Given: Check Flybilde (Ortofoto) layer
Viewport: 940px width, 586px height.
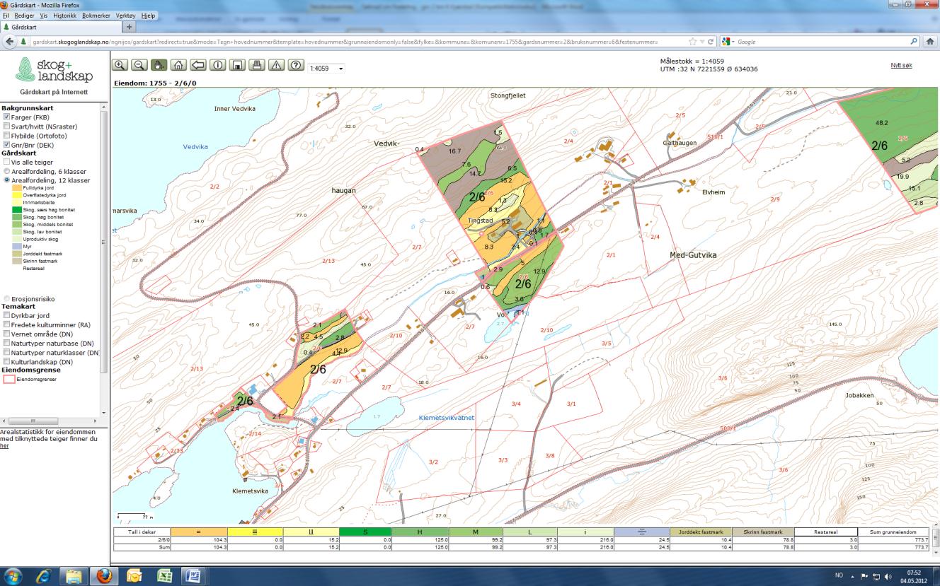Looking at the screenshot, I should (6, 136).
